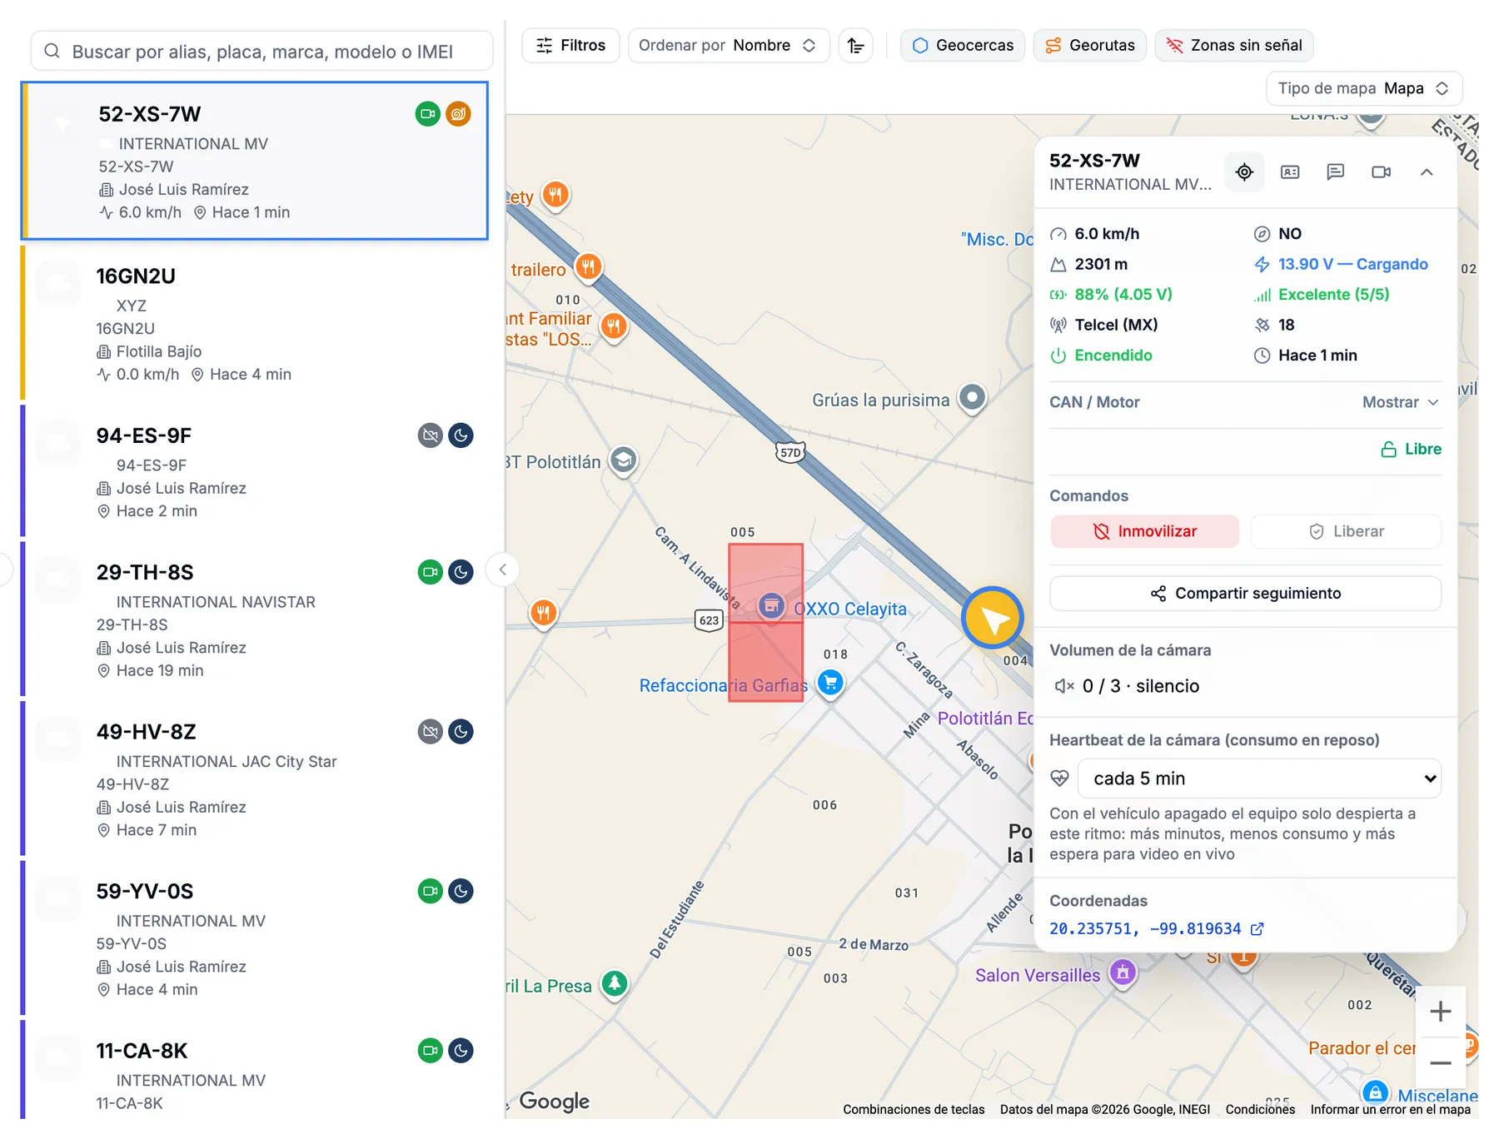
Task: Zoom out the map with minus button
Action: coord(1441,1063)
